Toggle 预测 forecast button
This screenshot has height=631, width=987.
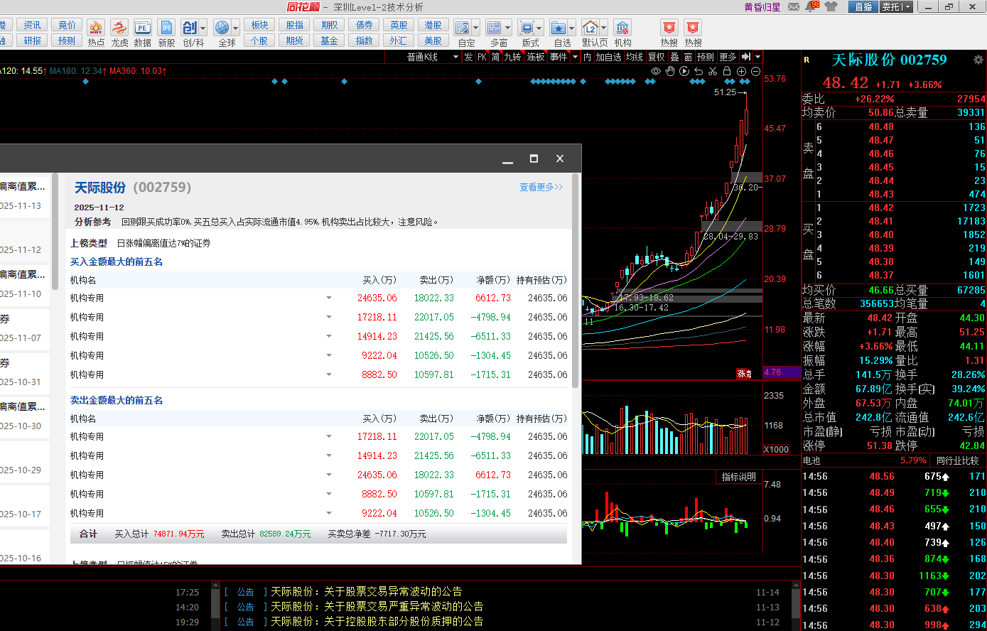coord(705,57)
